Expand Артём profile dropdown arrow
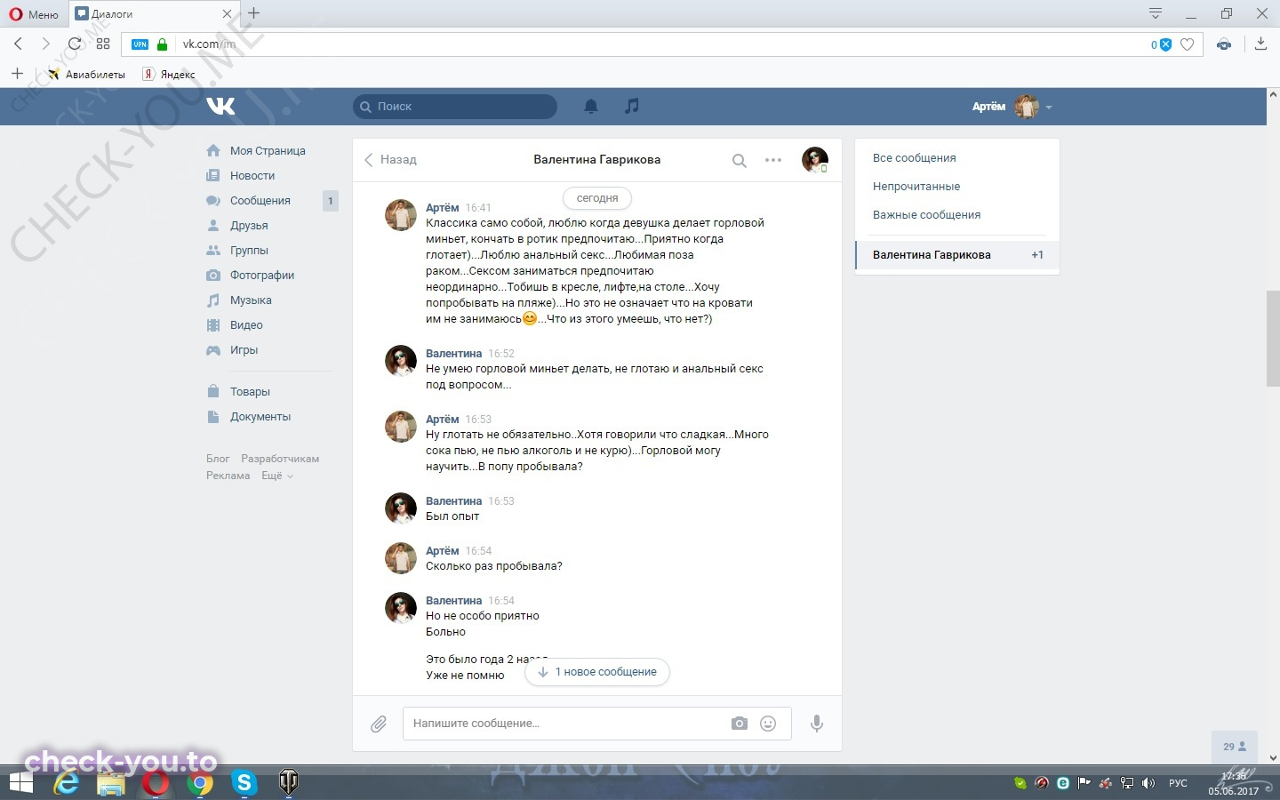The image size is (1280, 800). click(x=1049, y=108)
